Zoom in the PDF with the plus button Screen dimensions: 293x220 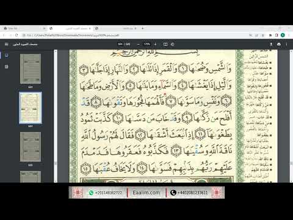[x=156, y=44]
